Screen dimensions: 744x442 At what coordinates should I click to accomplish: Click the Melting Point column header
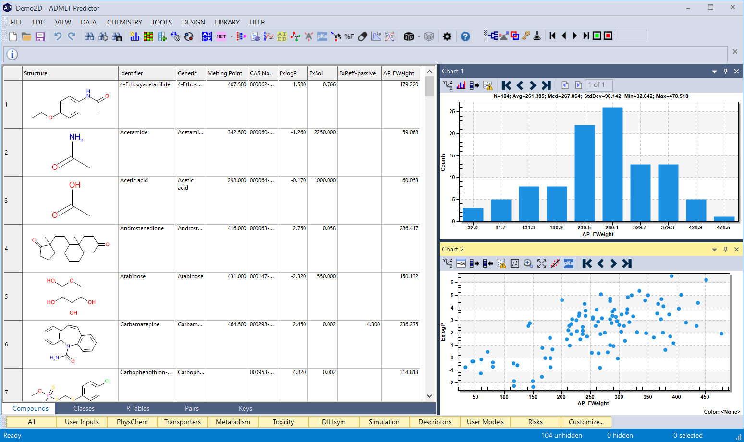click(x=227, y=73)
